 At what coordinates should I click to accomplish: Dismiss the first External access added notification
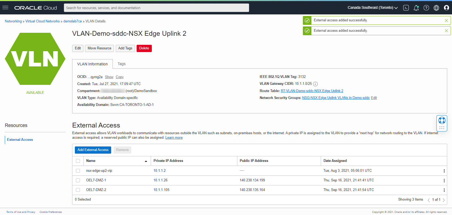coord(446,21)
